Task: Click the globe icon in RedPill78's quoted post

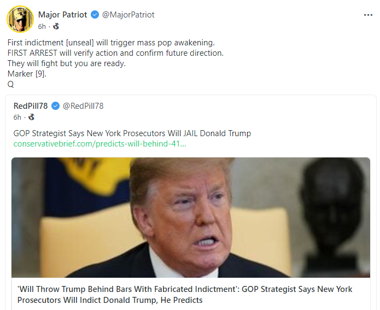Action: [x=31, y=117]
